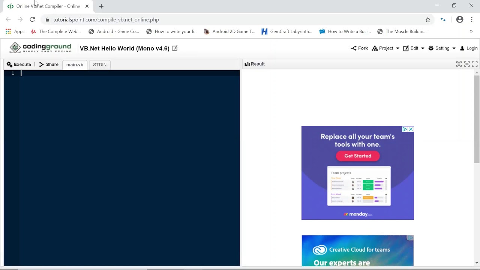
Task: Click the Share button
Action: tap(49, 64)
